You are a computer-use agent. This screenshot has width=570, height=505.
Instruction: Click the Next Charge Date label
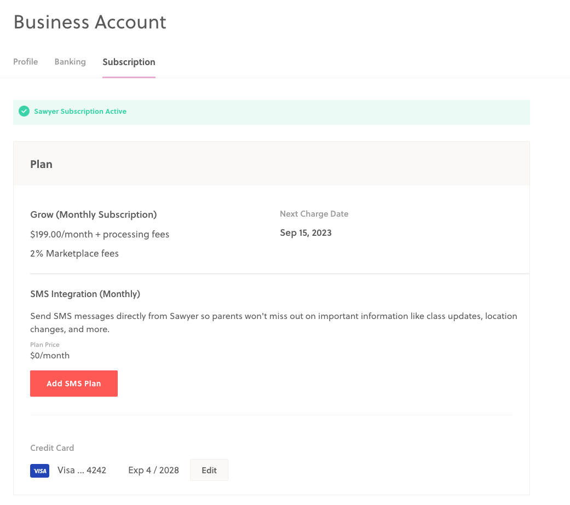314,214
